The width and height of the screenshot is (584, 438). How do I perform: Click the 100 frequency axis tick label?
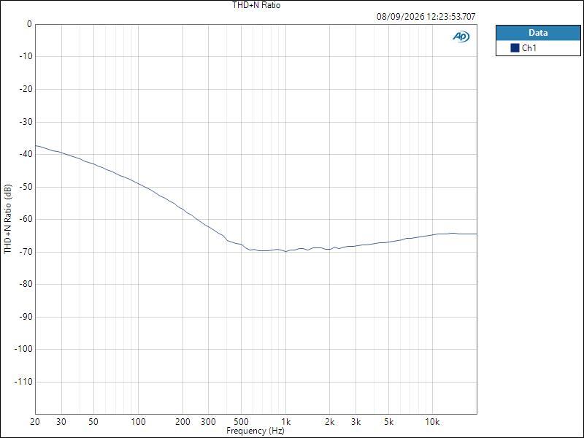(138, 422)
